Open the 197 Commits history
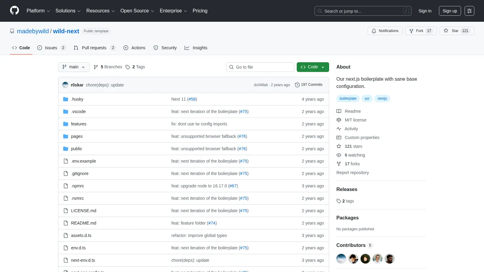The image size is (484, 272). (309, 85)
